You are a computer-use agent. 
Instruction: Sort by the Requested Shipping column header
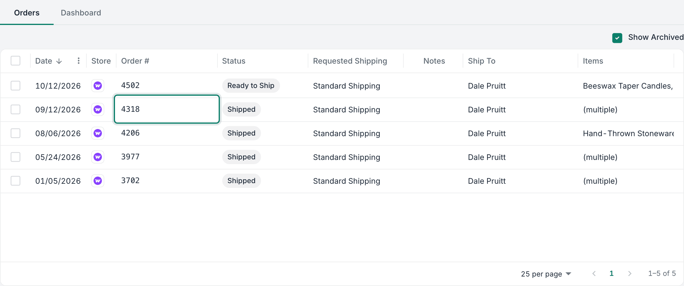[350, 61]
